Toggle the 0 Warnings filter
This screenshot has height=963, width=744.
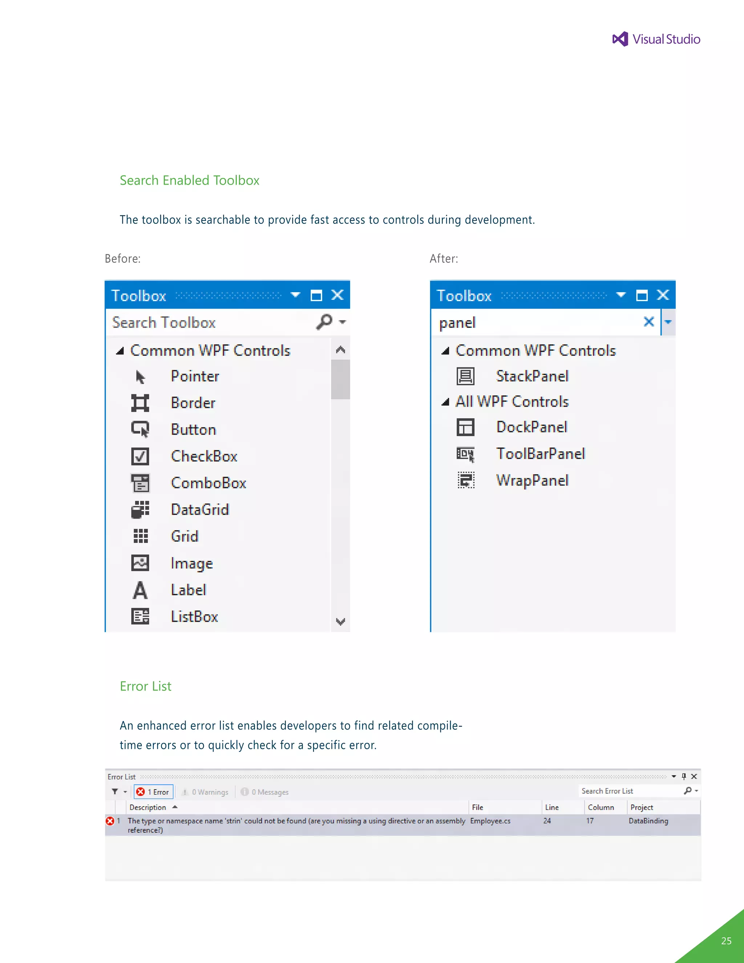[x=205, y=792]
